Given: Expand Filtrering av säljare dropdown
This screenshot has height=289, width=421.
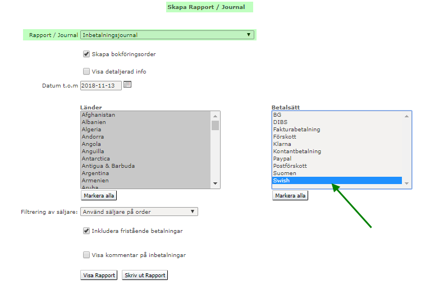Looking at the screenshot, I should [139, 212].
